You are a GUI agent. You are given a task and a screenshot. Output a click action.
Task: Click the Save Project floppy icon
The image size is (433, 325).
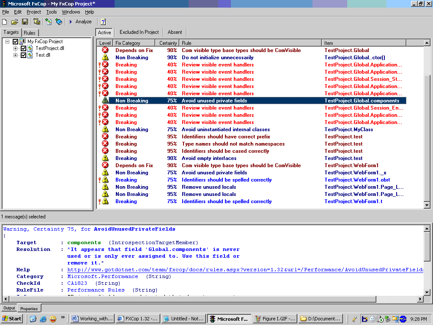coord(25,22)
